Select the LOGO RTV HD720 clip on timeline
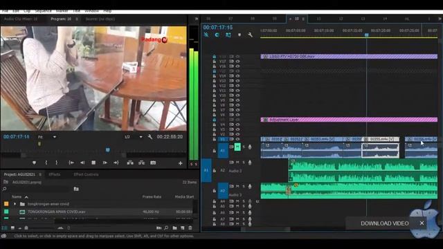Screen dimensions: 443x249 pyautogui.click(x=349, y=57)
